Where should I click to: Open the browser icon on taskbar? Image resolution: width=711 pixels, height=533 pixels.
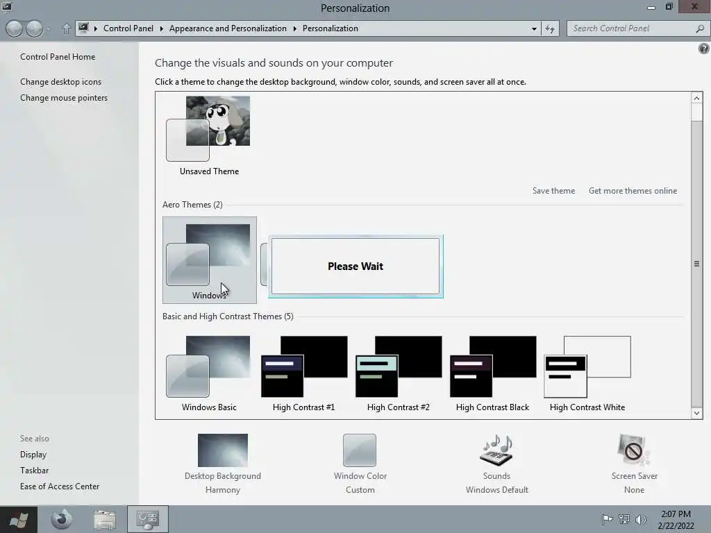tap(62, 519)
